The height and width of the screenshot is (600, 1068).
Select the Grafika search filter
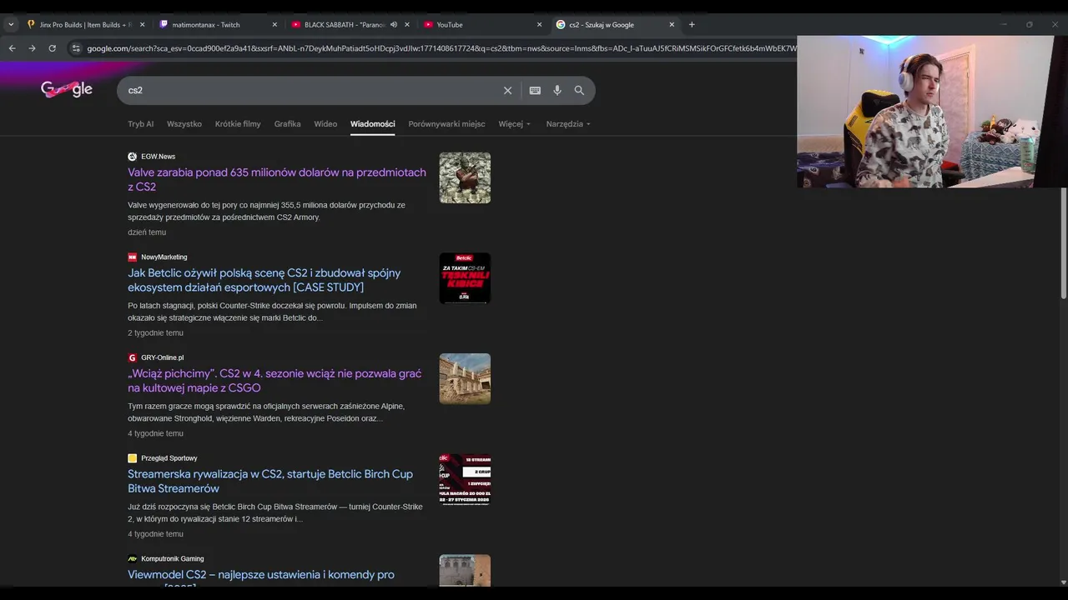287,123
